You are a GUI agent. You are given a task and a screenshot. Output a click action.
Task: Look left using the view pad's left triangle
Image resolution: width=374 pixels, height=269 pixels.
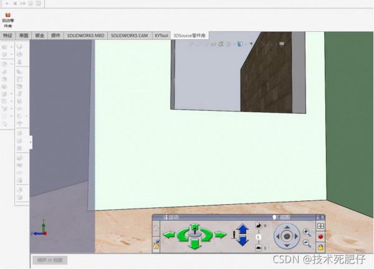pos(277,237)
